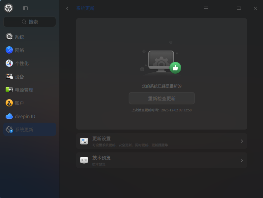Screen dimensions: 263x198
Task: Click the 技术预览 code icon
Action: (84, 160)
